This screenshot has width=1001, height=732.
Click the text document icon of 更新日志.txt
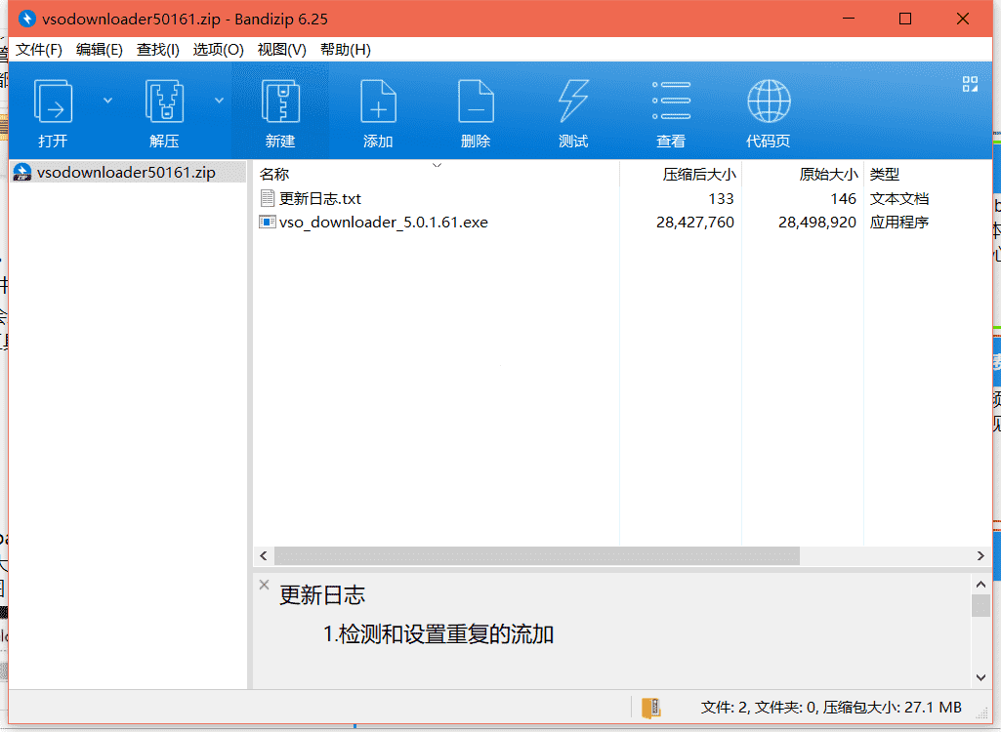tap(268, 198)
